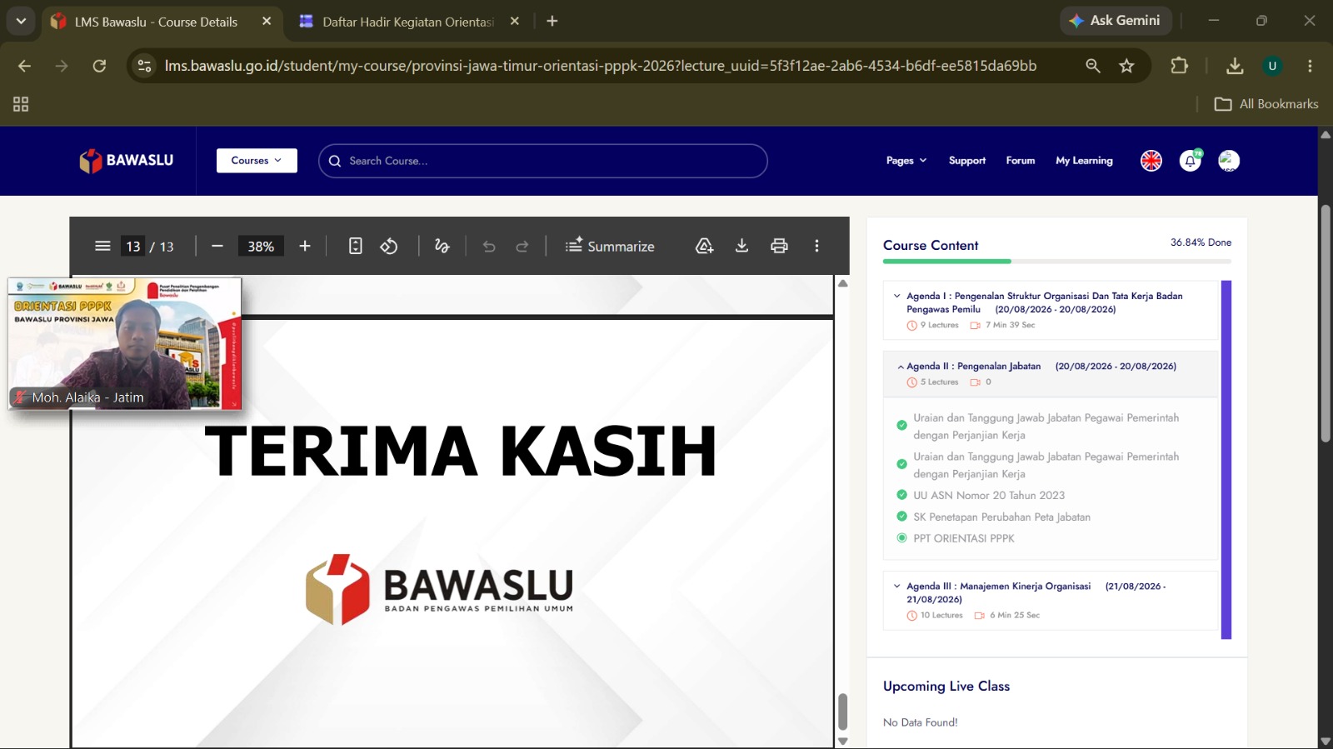This screenshot has width=1333, height=749.
Task: Toggle fit to page in PDF viewer
Action: click(356, 246)
